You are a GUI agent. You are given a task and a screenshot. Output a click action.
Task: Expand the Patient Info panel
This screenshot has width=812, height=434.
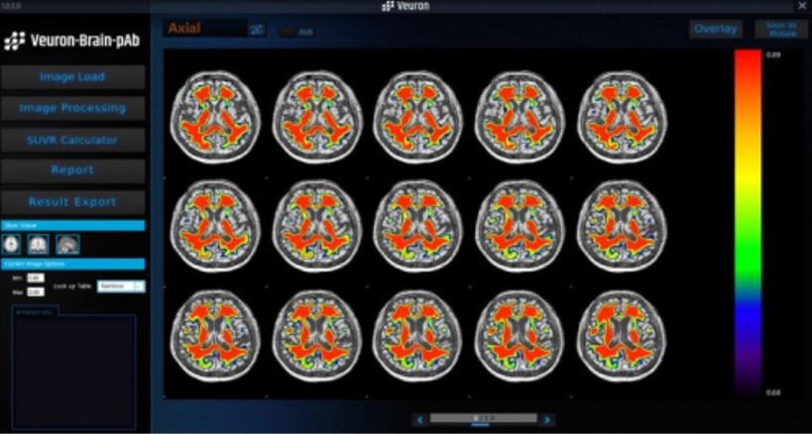point(36,311)
